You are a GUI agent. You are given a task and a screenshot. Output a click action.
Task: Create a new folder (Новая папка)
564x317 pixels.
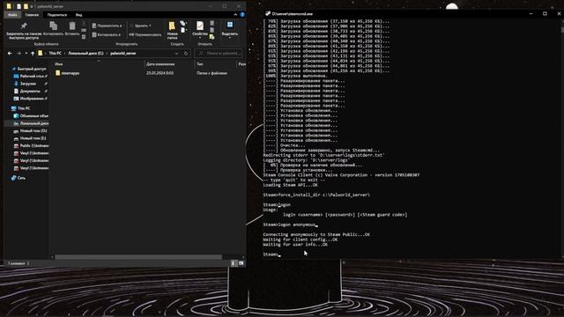click(x=172, y=30)
